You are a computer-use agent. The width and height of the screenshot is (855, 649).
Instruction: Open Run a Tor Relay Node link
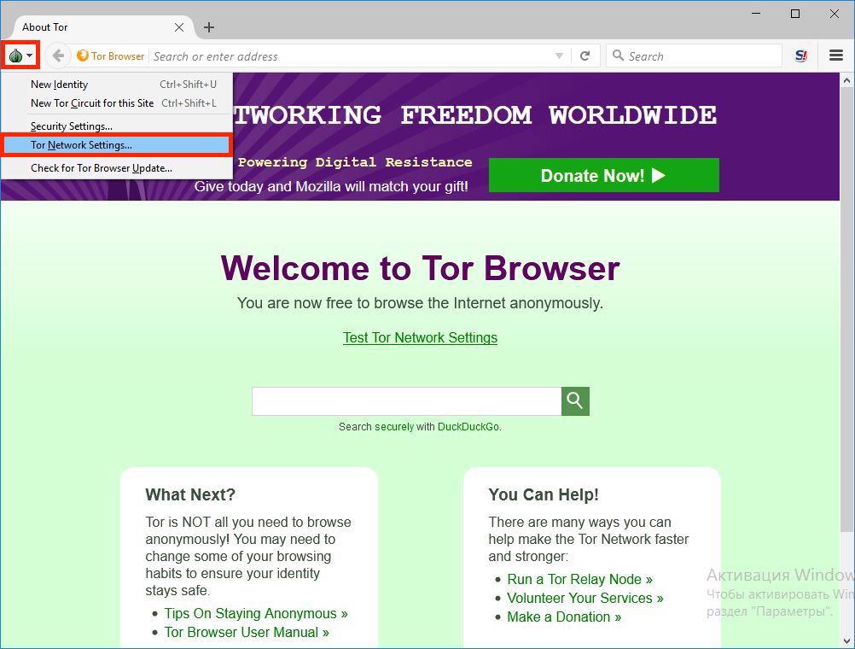click(579, 579)
